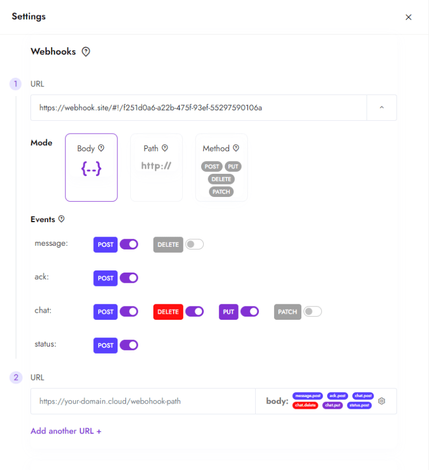Screen dimensions: 429x470
Task: Click the Events help icon
Action: point(61,219)
